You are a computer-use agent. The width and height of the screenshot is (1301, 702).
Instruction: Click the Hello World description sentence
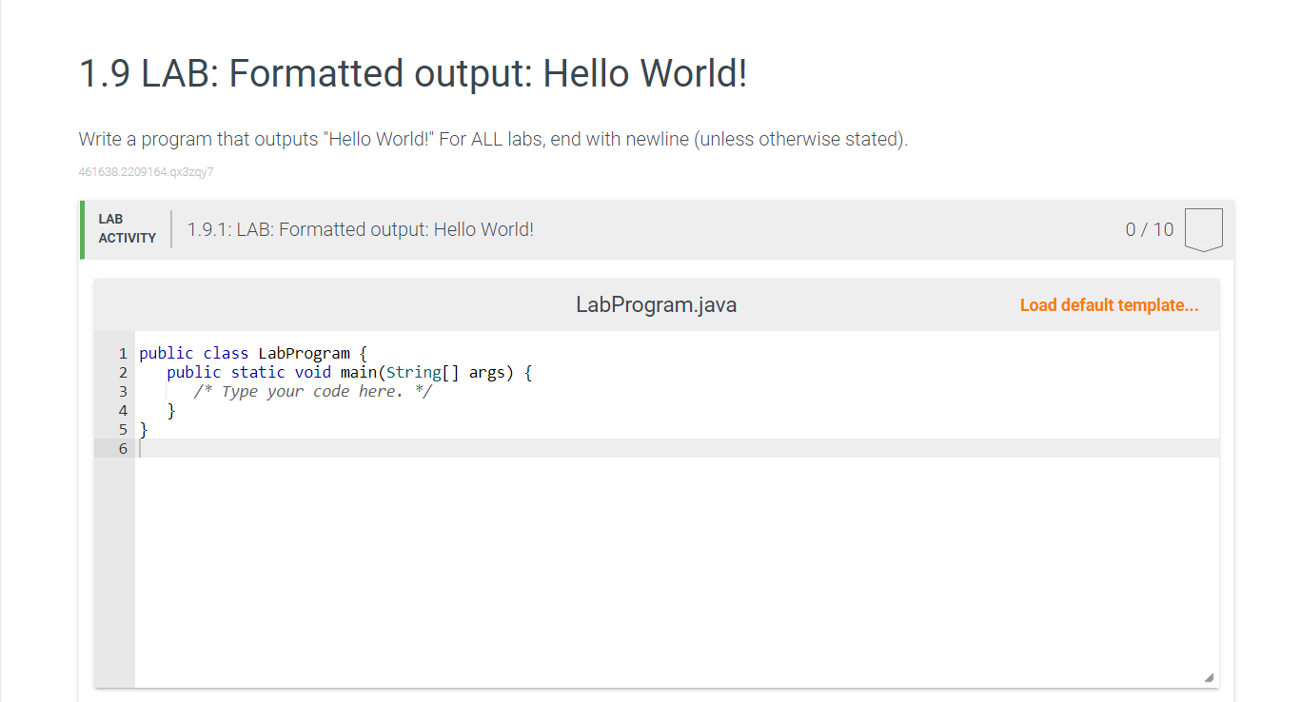pyautogui.click(x=492, y=139)
